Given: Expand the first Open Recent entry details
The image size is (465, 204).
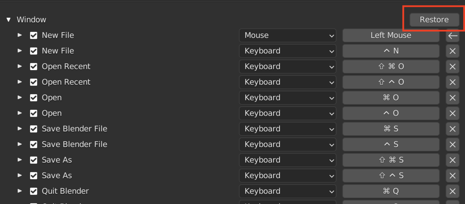Looking at the screenshot, I should 20,67.
